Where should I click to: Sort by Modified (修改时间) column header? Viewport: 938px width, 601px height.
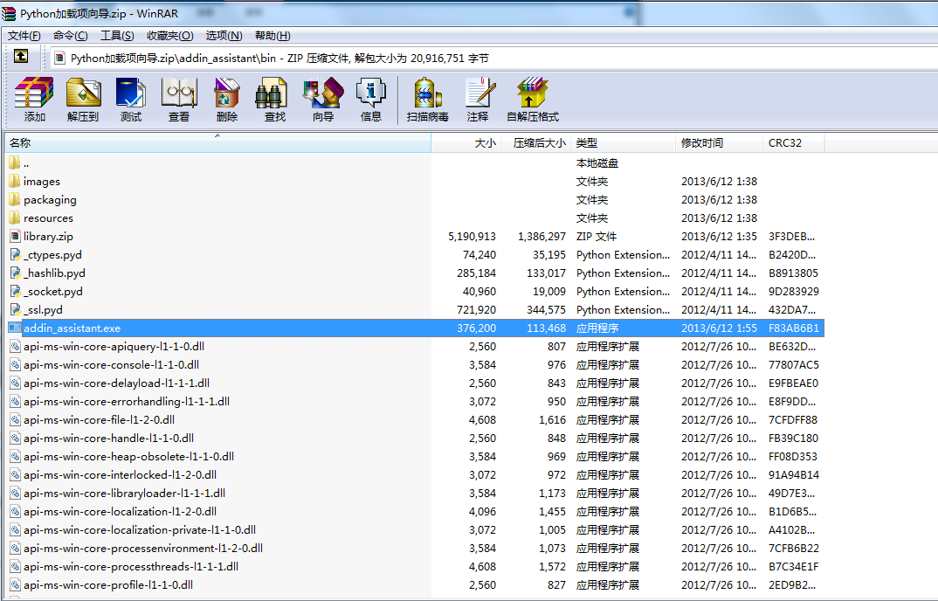point(719,143)
